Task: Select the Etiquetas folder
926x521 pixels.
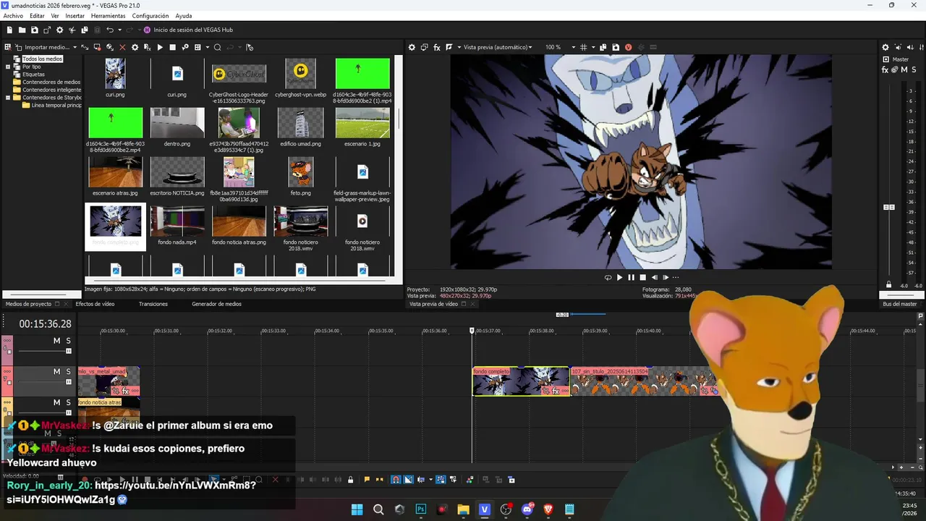Action: coord(33,75)
